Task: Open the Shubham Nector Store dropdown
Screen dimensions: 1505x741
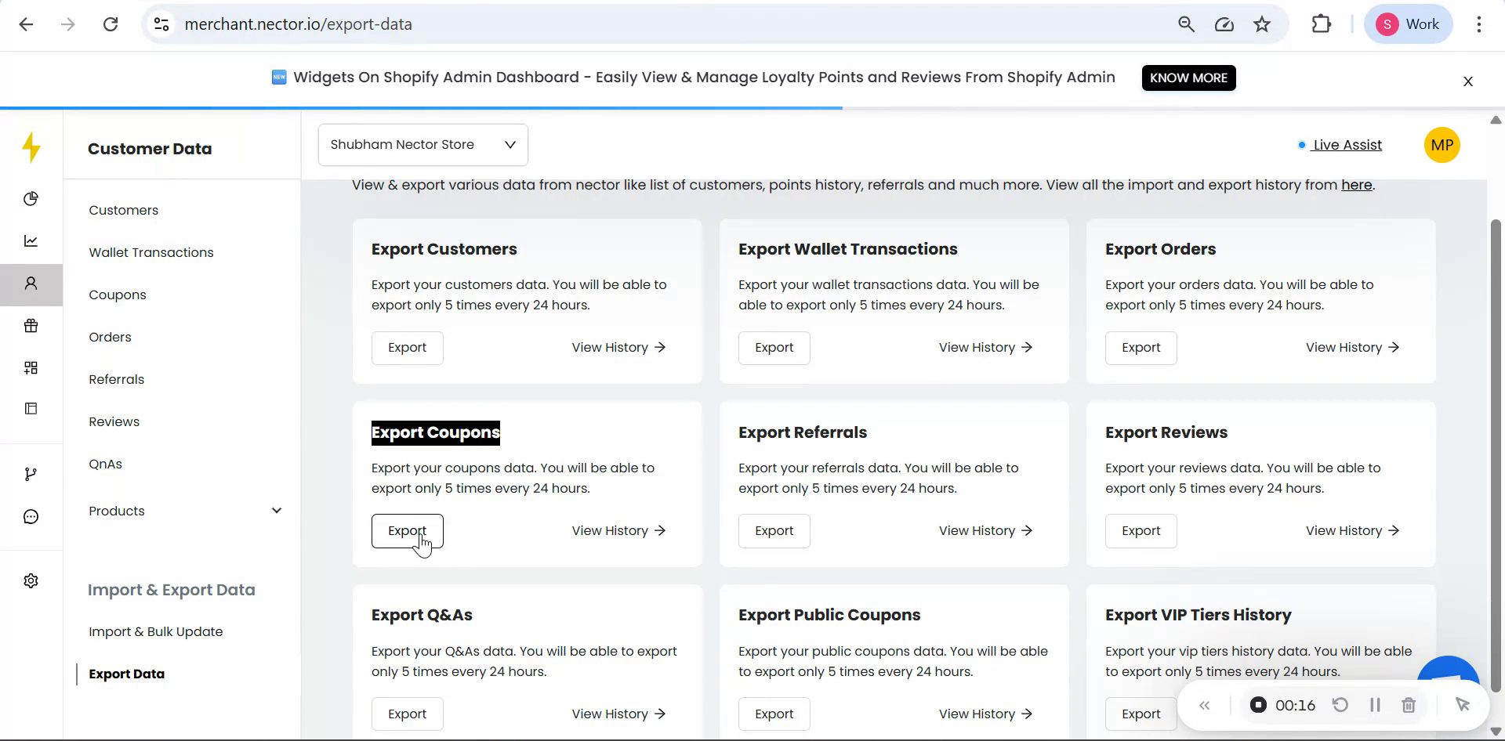Action: 422,145
